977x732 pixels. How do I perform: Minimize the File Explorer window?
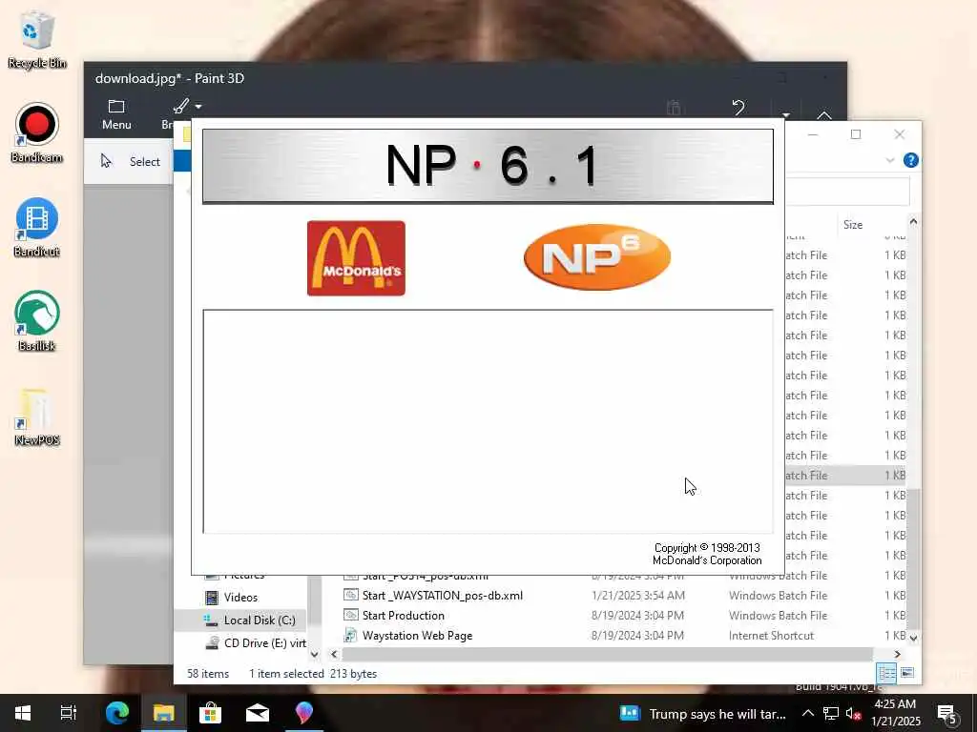(813, 134)
